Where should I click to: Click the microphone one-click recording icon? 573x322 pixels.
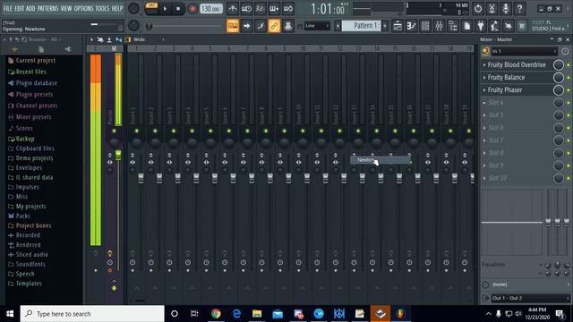(x=506, y=8)
